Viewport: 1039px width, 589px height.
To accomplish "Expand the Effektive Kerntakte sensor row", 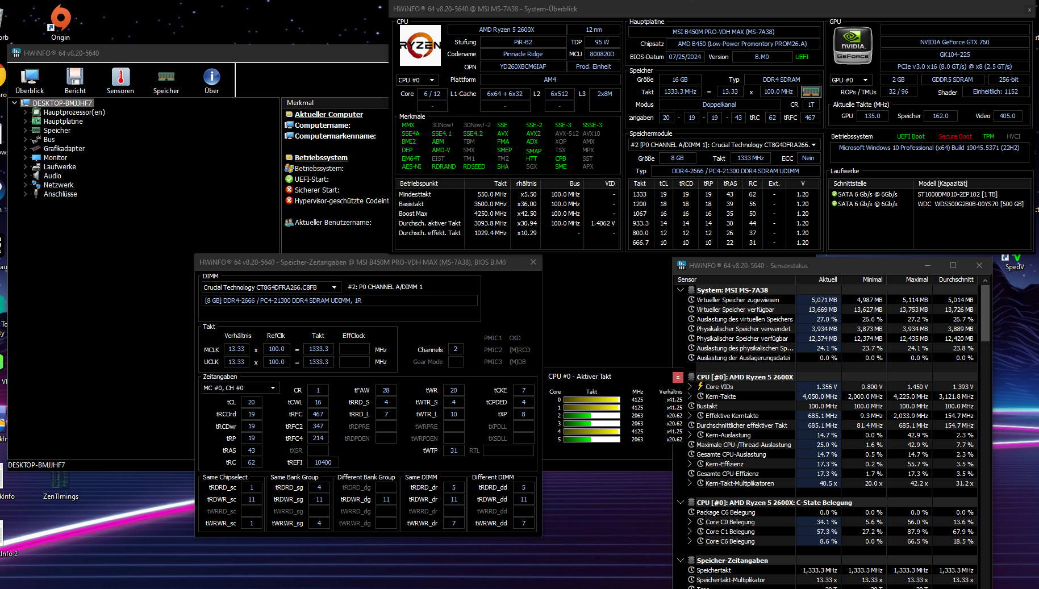I will [x=690, y=416].
